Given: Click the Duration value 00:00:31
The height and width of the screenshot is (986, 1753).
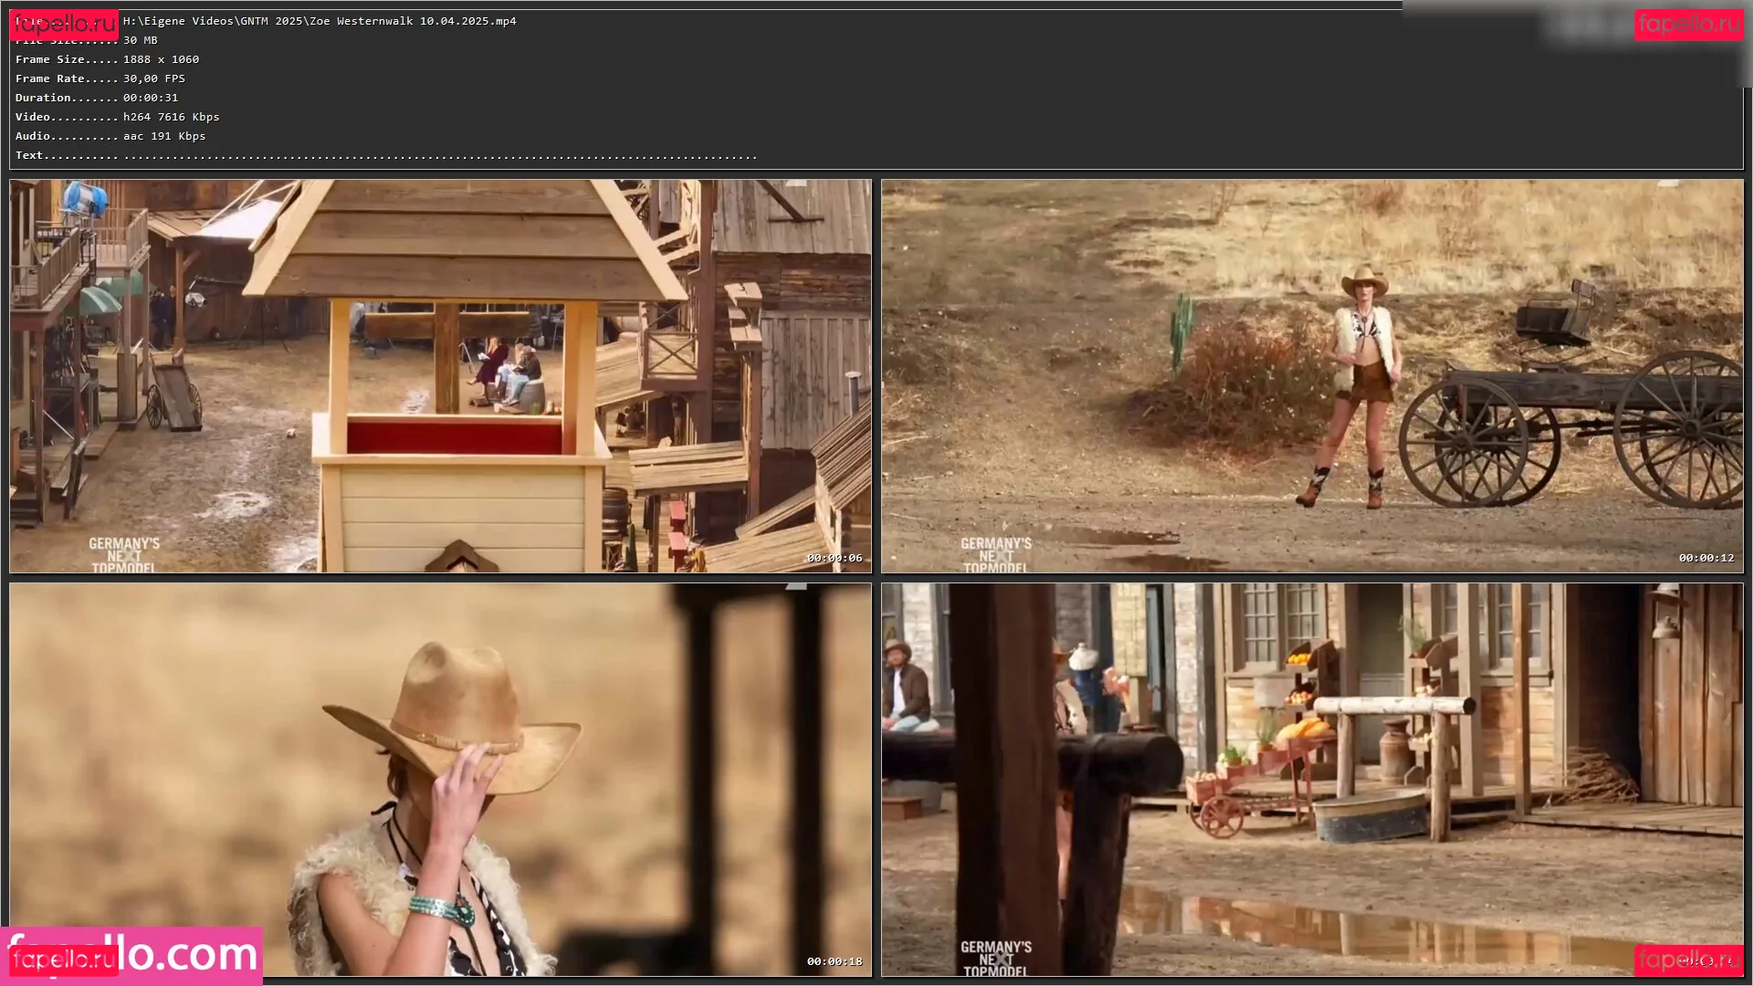Looking at the screenshot, I should (x=151, y=98).
